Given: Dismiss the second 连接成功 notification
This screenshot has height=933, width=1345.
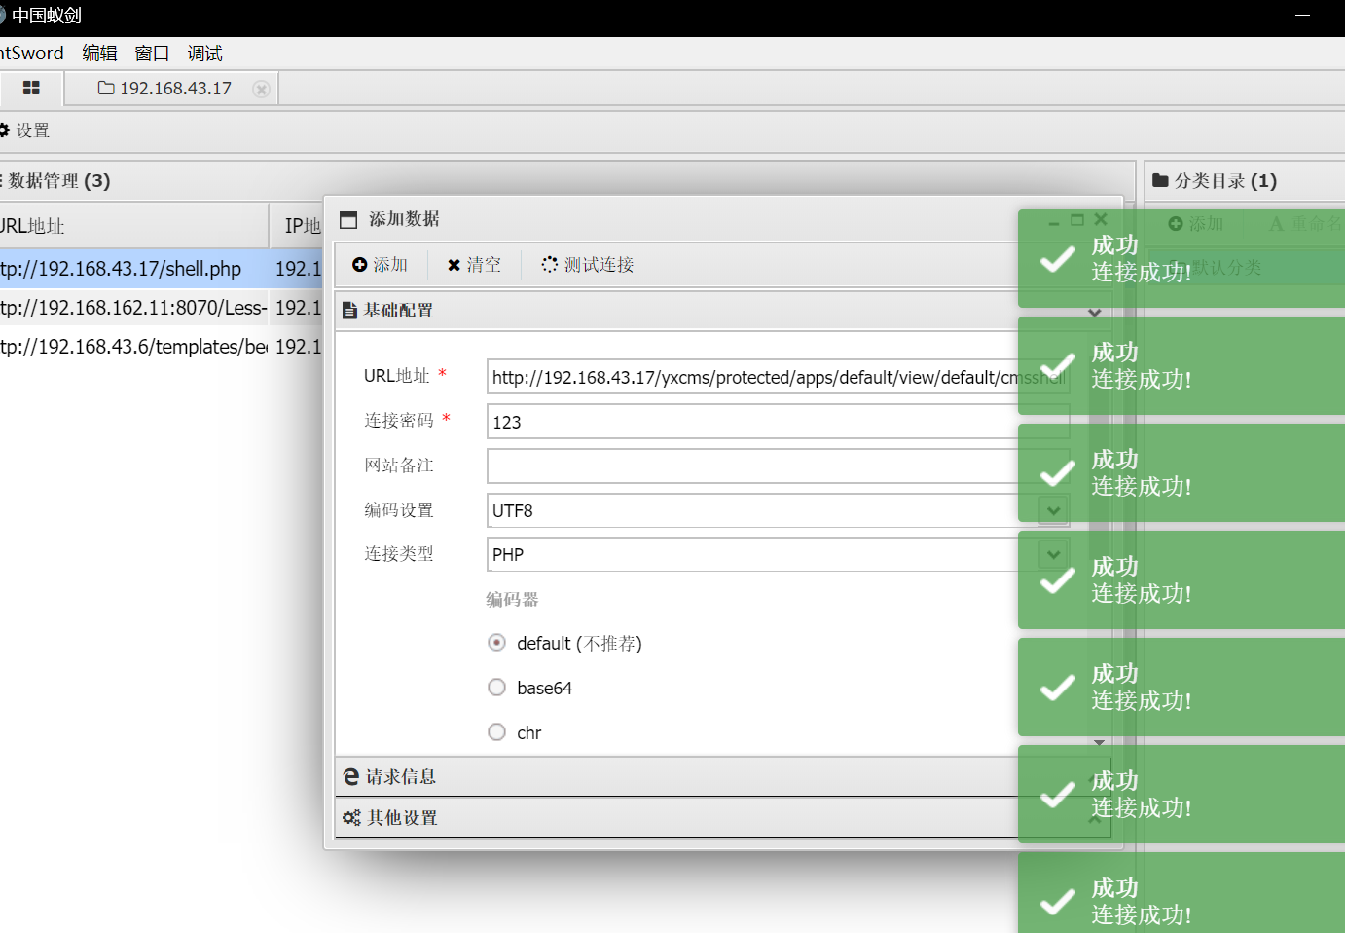Looking at the screenshot, I should [x=1181, y=365].
